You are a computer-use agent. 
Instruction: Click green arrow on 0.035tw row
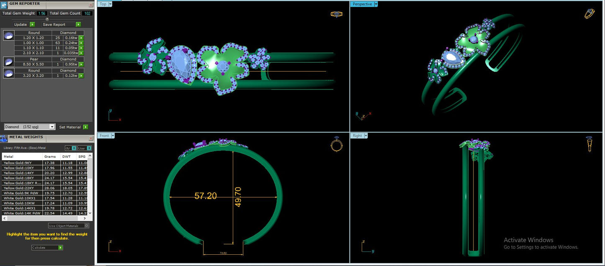tap(81, 53)
